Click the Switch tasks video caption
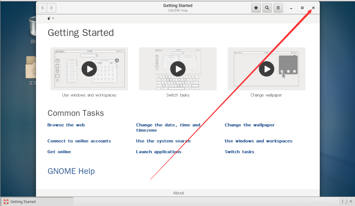This screenshot has width=355, height=206. point(178,95)
